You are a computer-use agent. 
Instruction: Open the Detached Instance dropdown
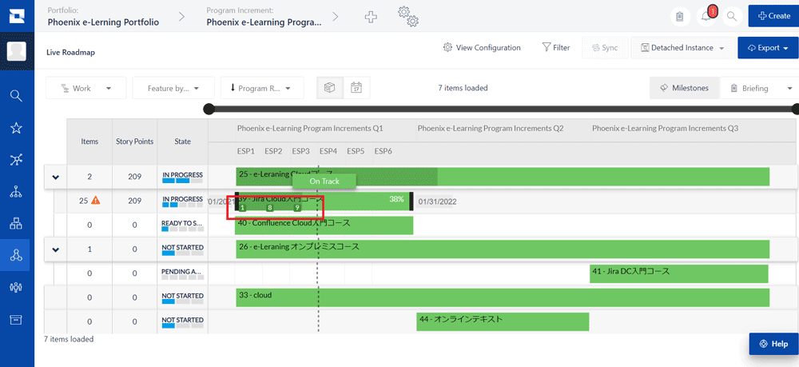[x=683, y=47]
